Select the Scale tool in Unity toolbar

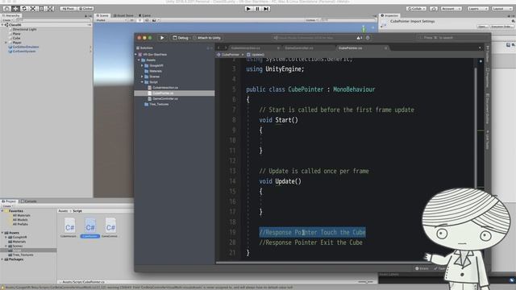[33, 9]
